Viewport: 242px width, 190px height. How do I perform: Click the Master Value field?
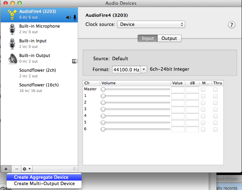click(178, 90)
